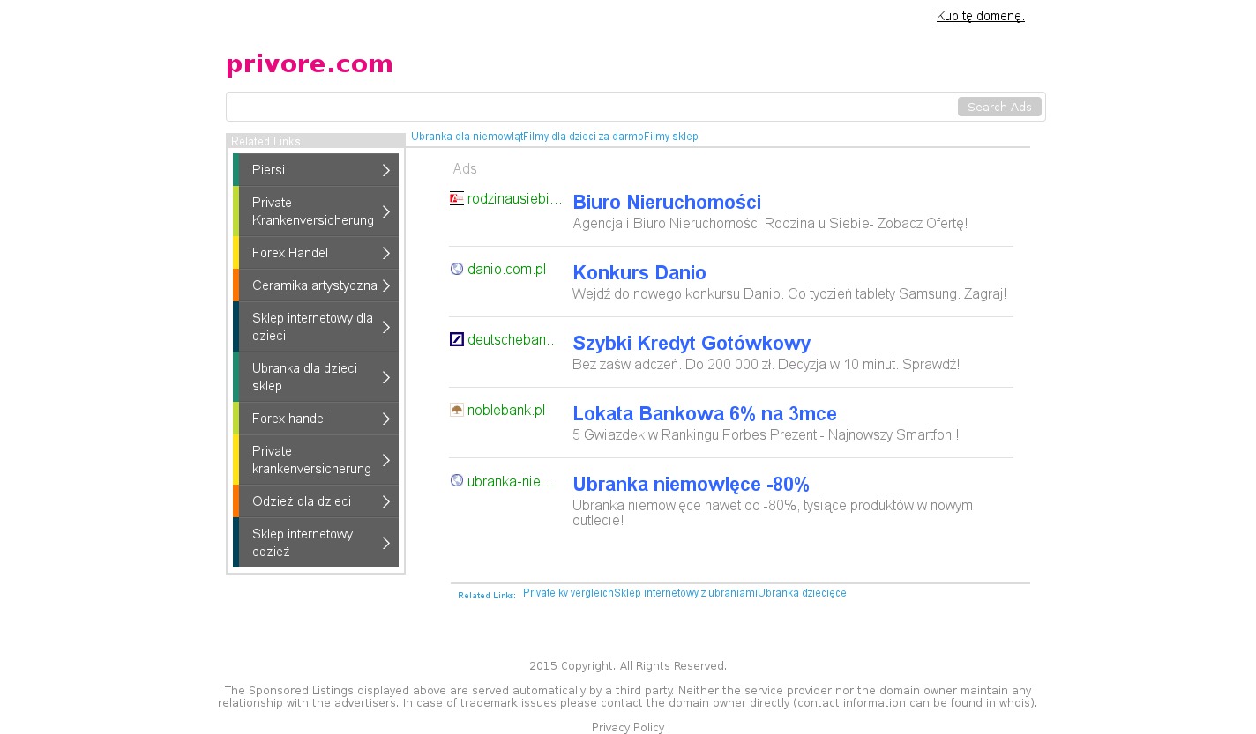The width and height of the screenshot is (1256, 734).
Task: Select Sklep internetowy dla dzieci sidebar item
Action: point(312,327)
